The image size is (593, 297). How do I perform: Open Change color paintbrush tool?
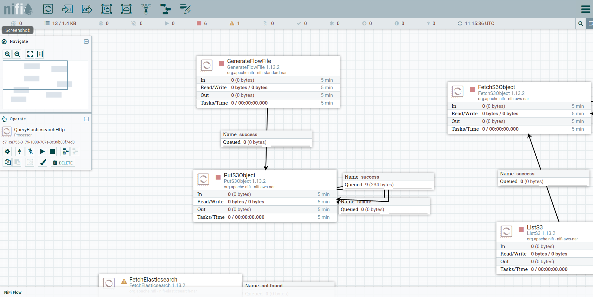[x=43, y=162]
